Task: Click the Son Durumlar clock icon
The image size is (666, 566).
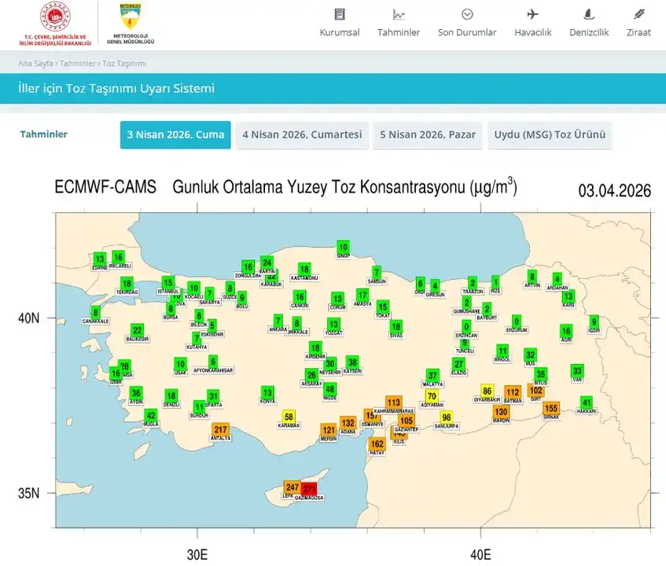Action: point(467,13)
